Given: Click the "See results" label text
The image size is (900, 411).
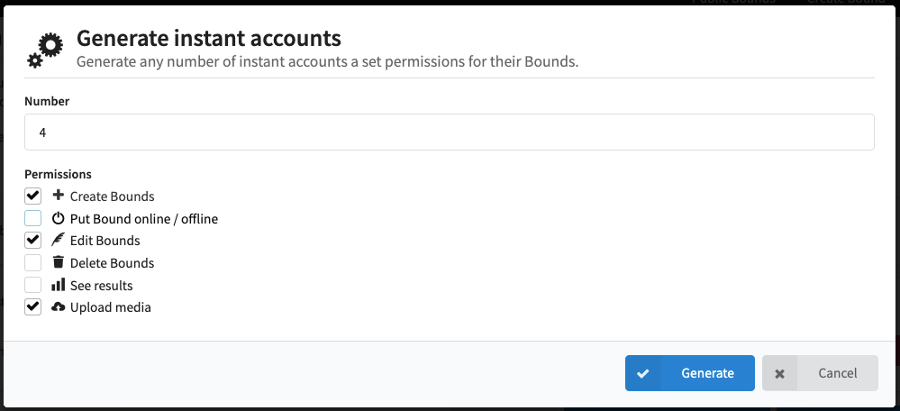Looking at the screenshot, I should pyautogui.click(x=102, y=286).
